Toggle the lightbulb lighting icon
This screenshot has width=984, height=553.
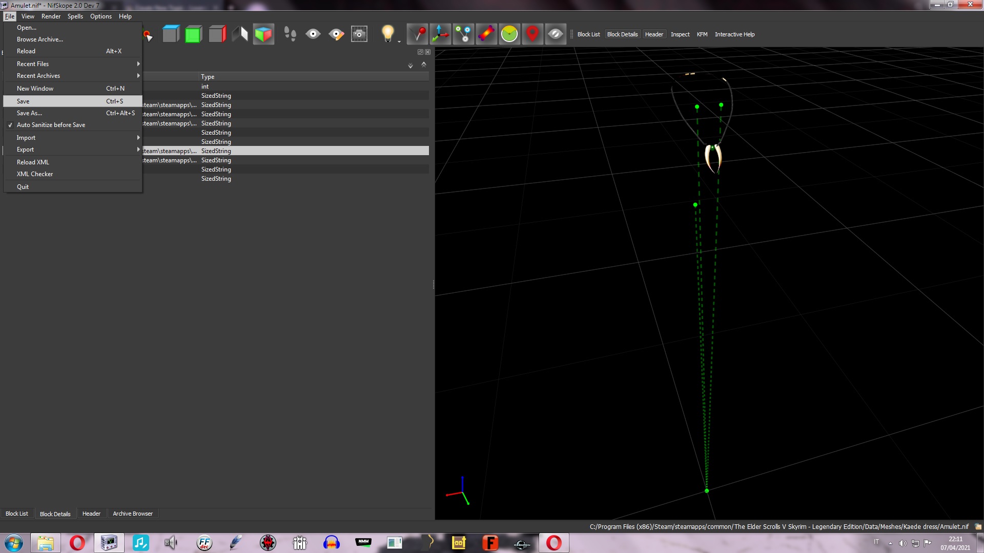(x=388, y=34)
